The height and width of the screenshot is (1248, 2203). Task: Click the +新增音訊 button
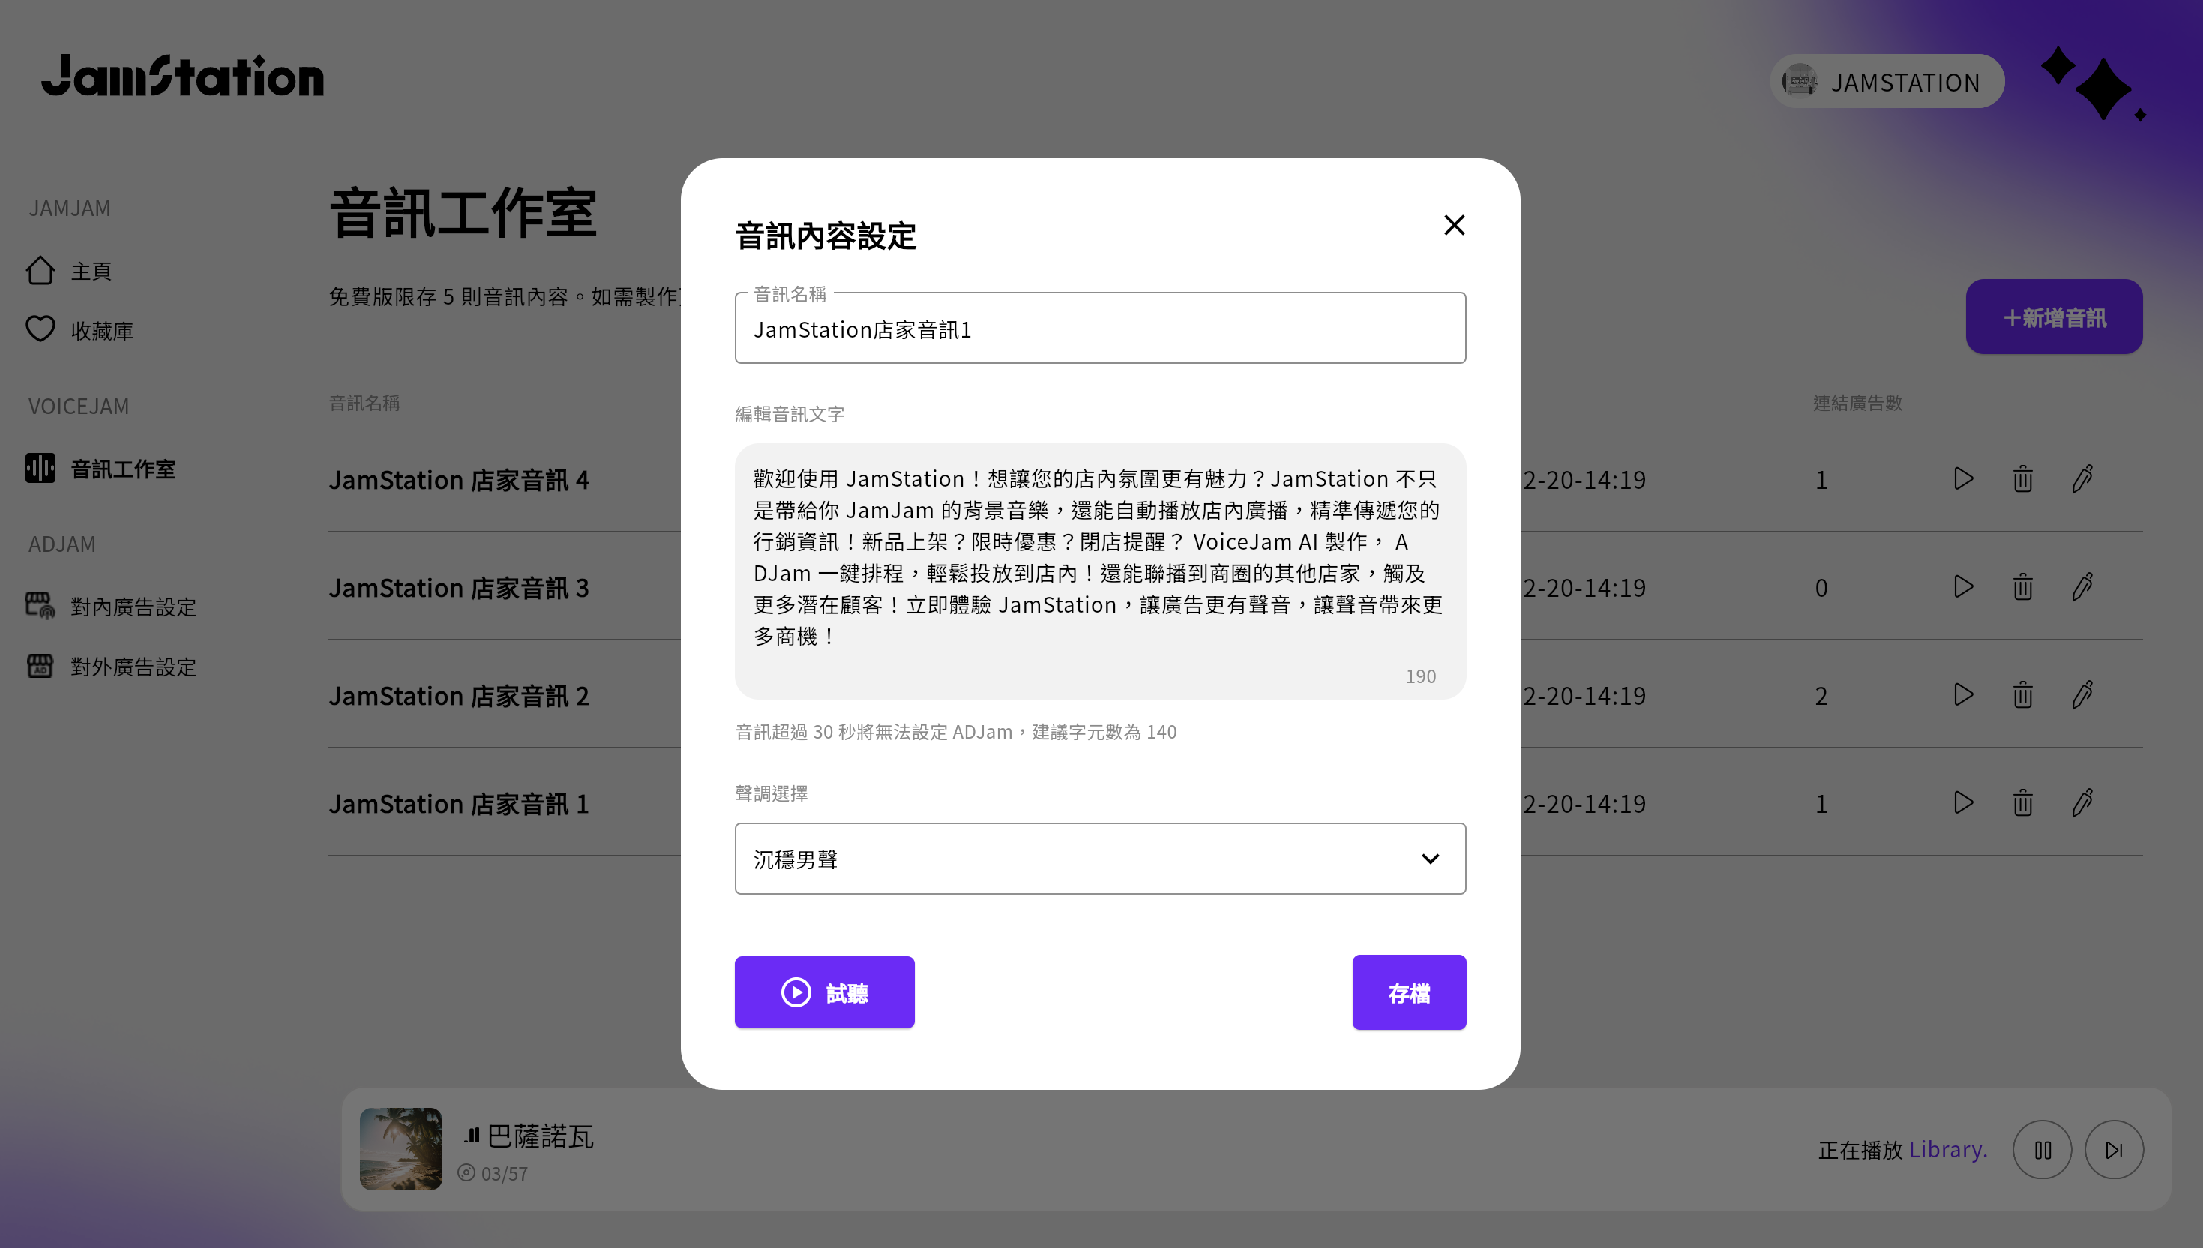pos(2054,317)
